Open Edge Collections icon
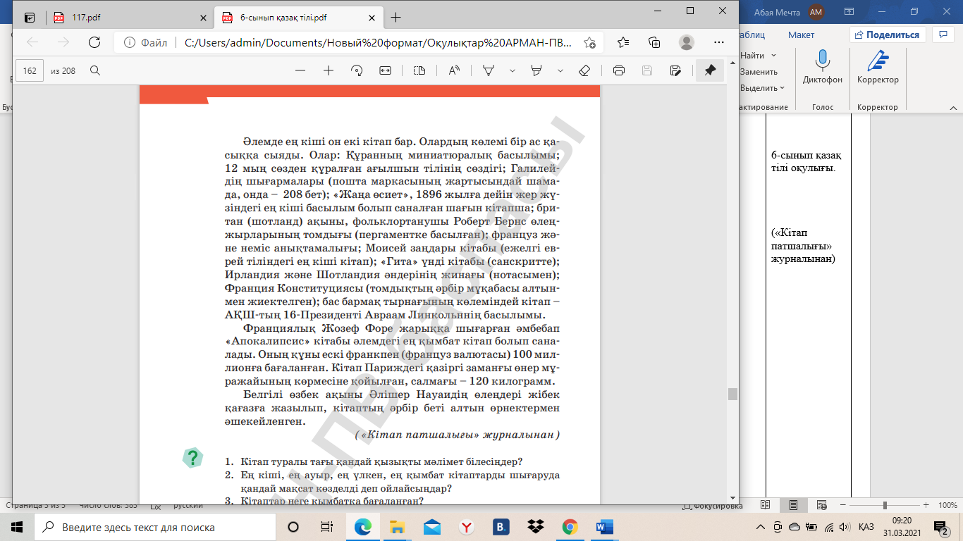 [654, 42]
